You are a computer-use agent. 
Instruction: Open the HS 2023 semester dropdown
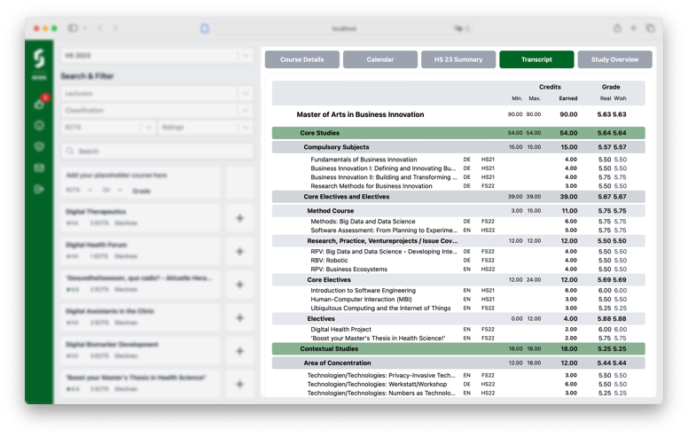coord(157,56)
